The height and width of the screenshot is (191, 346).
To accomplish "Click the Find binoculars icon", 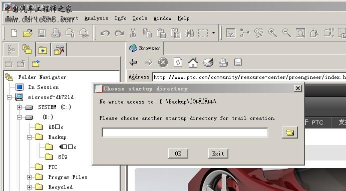I will (189, 33).
